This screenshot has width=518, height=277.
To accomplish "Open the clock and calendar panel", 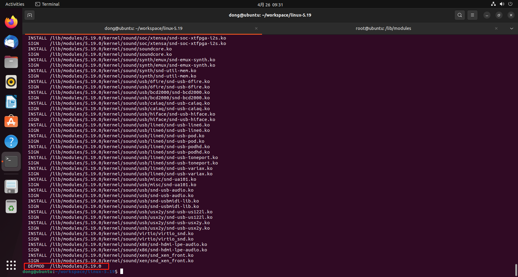I will 270,5.
